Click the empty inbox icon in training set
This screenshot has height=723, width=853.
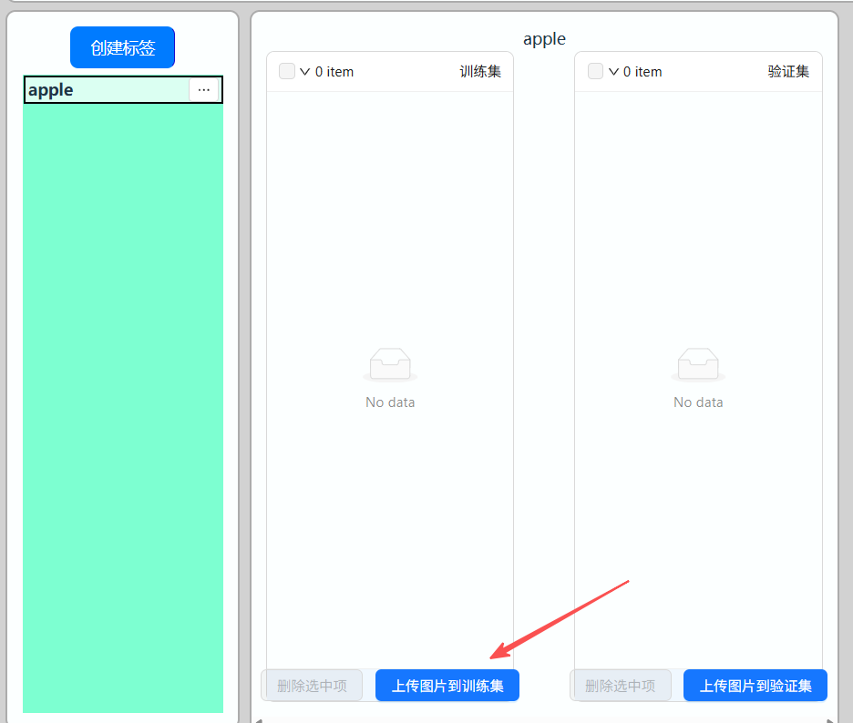(x=390, y=364)
